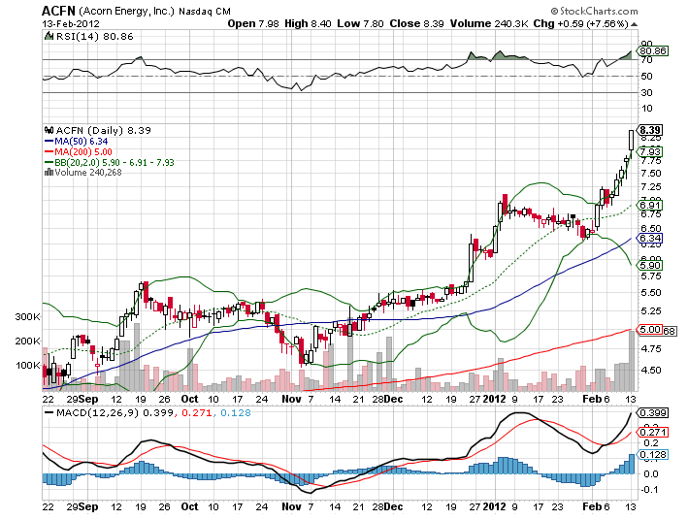Click the Nasdaq CM exchange label
Viewport: 688px width, 520px height.
pyautogui.click(x=205, y=12)
